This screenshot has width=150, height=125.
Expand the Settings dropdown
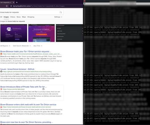pyautogui.click(x=58, y=17)
